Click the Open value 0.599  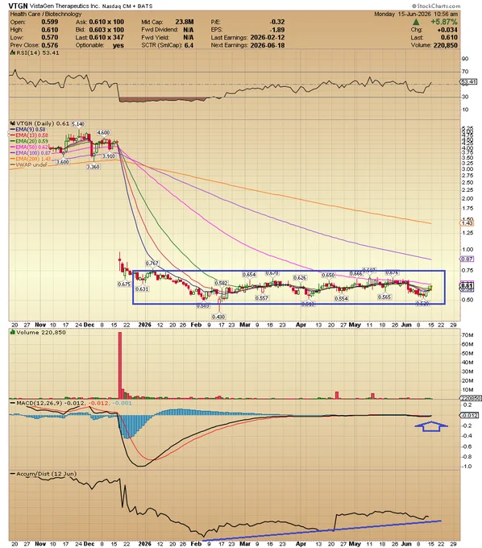point(50,22)
